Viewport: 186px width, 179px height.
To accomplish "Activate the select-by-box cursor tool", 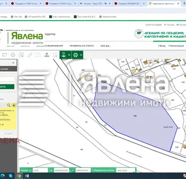I will pyautogui.click(x=55, y=55).
